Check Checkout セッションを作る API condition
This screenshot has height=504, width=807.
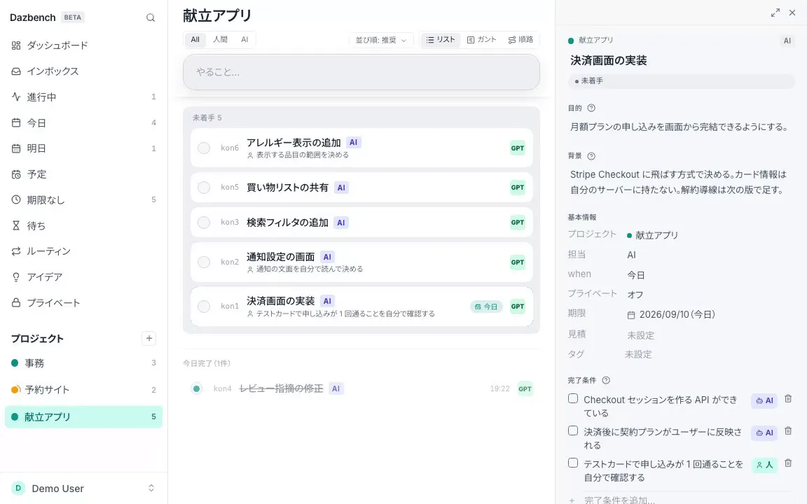[573, 398]
